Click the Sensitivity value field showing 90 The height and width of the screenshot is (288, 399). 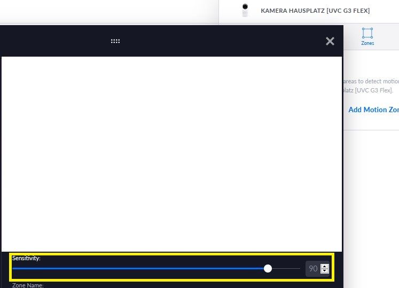coord(313,268)
